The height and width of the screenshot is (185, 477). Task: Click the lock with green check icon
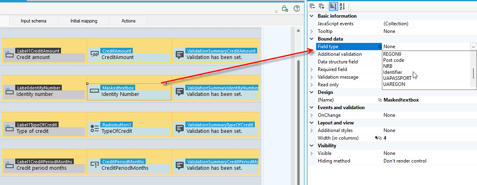tap(285, 8)
